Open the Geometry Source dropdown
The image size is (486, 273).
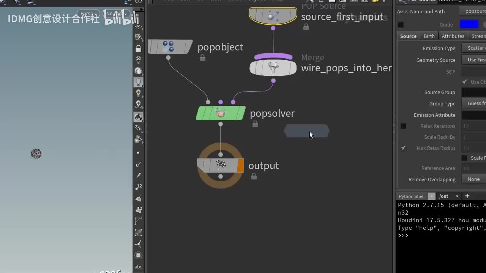[474, 60]
